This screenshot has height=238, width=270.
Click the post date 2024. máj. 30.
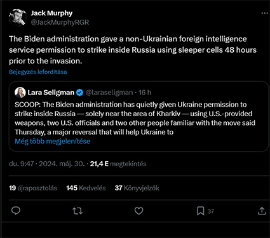(x=62, y=164)
